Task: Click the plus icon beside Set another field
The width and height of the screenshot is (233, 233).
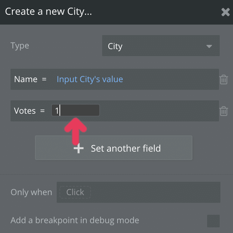Action: point(79,148)
